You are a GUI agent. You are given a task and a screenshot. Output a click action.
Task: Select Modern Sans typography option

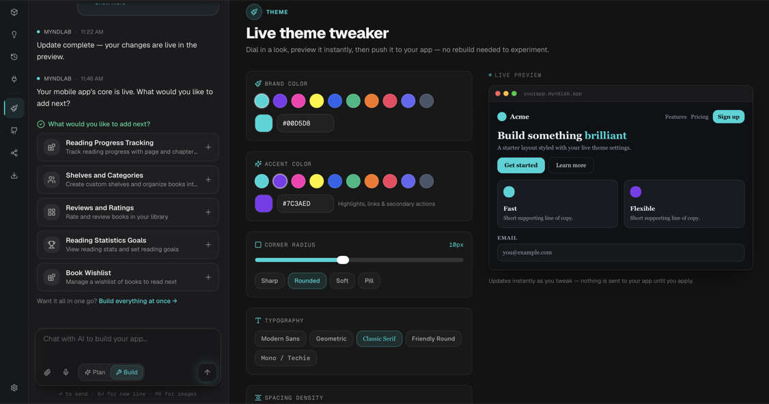click(x=281, y=338)
